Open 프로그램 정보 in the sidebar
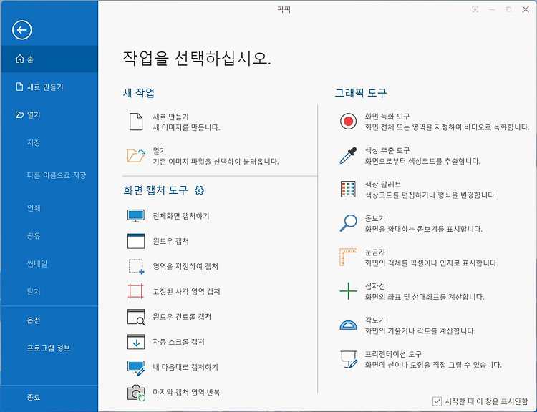 [49, 348]
